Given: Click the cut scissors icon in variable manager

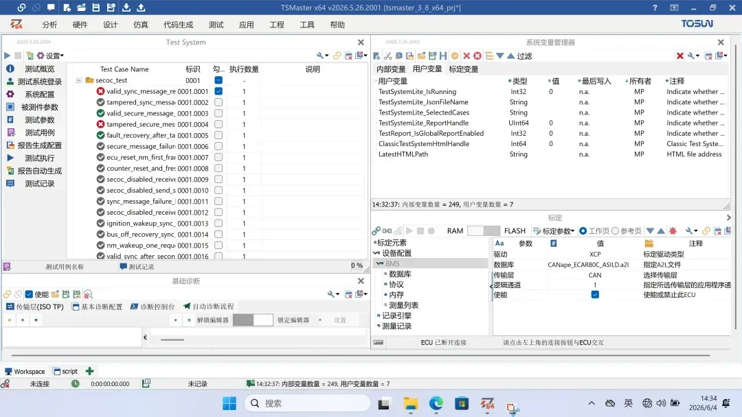Looking at the screenshot, I should click(388, 56).
